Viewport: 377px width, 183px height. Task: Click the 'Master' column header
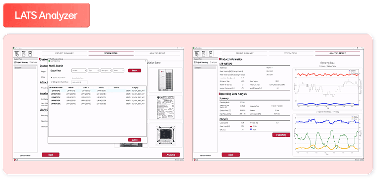click(71, 88)
